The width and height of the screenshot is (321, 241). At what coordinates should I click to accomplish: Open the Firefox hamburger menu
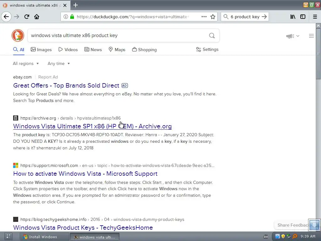pos(315,17)
